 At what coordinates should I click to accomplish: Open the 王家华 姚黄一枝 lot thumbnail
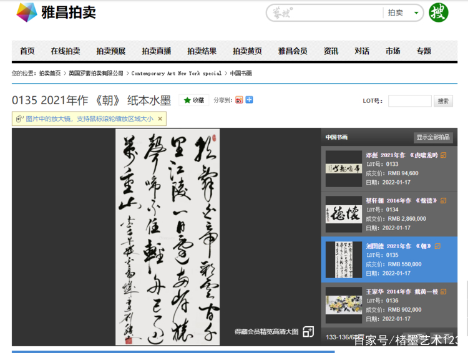pos(344,305)
